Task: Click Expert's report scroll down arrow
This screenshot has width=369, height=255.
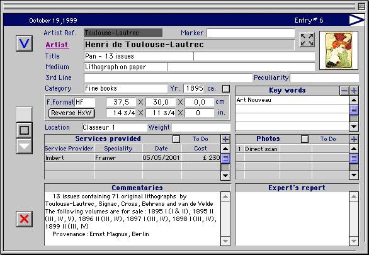Action: (354, 241)
